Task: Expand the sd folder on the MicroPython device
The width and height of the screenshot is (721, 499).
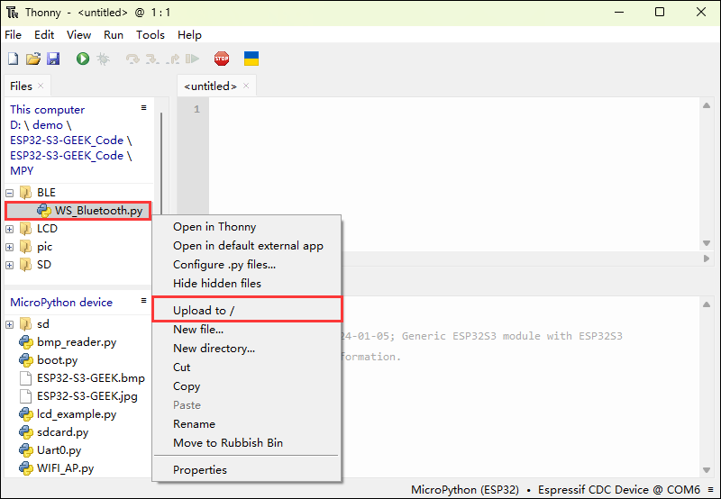Action: (x=10, y=324)
